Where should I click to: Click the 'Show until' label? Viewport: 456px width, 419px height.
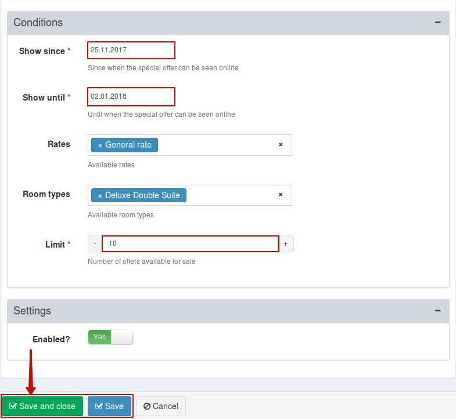tap(44, 98)
